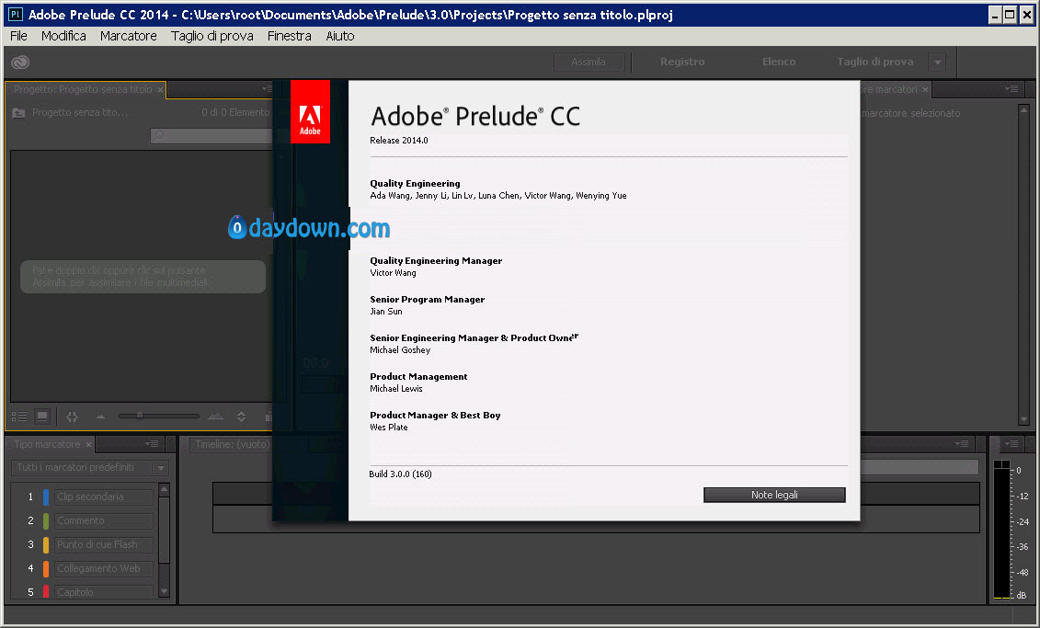Click the project search input field

(x=211, y=135)
